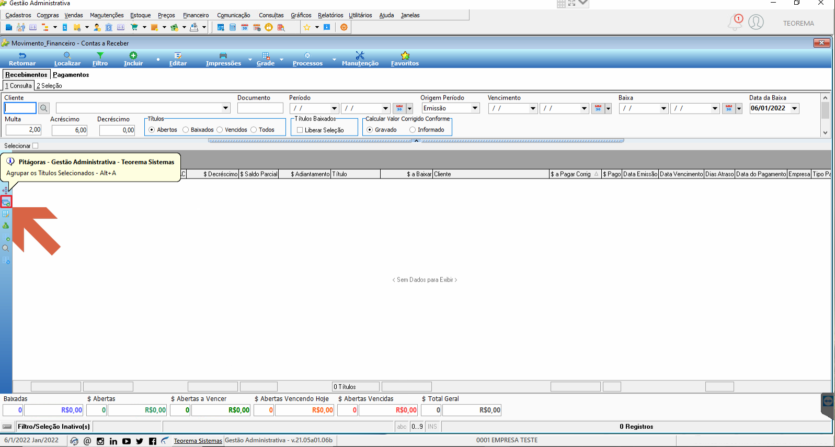Open the Cliente name combo box dropdown
Screen dimensions: 835x447
[x=226, y=108]
